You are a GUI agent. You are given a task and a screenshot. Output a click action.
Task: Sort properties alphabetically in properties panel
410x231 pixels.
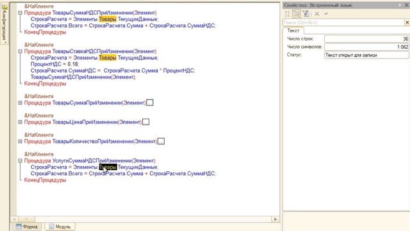(288, 13)
